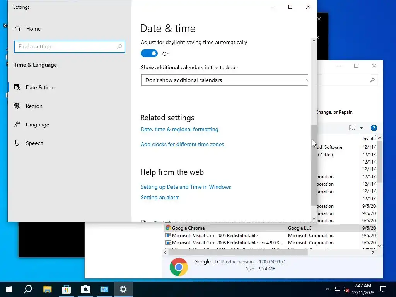
Task: Click muted volume icon in tray
Action: 346,289
